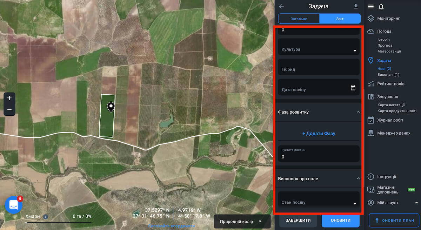
Task: Collapse the Висновок про поле section
Action: point(358,178)
